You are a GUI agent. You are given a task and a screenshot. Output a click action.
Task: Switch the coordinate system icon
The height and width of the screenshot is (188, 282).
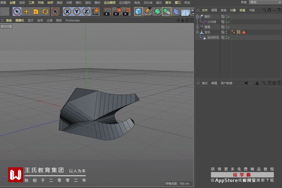coord(96,12)
